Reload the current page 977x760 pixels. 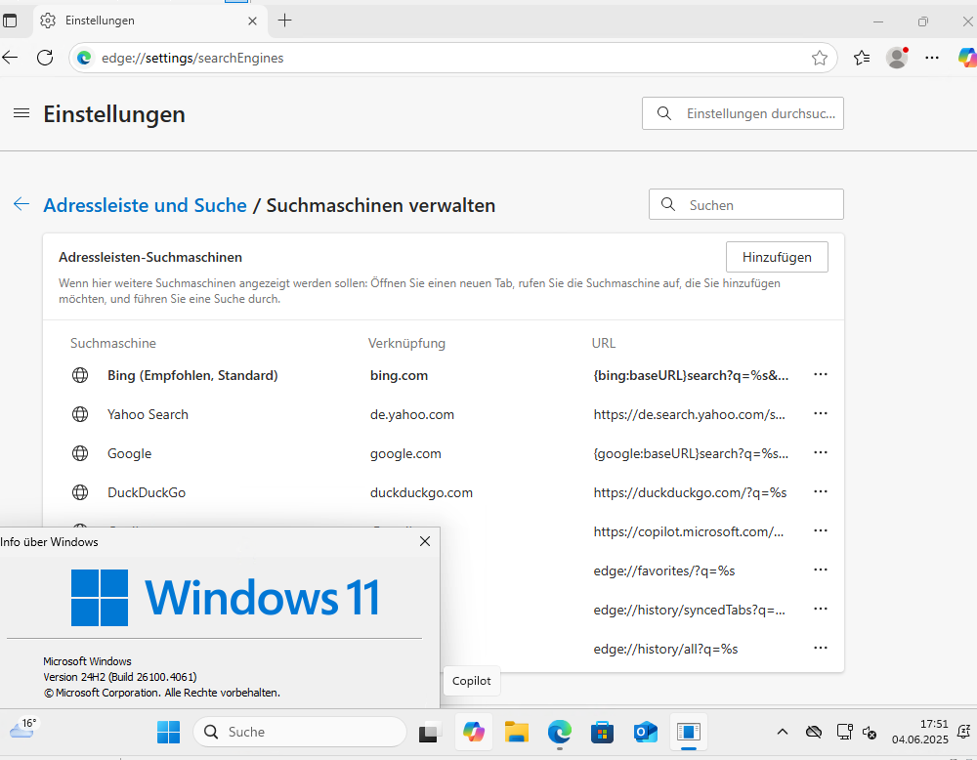pos(45,58)
